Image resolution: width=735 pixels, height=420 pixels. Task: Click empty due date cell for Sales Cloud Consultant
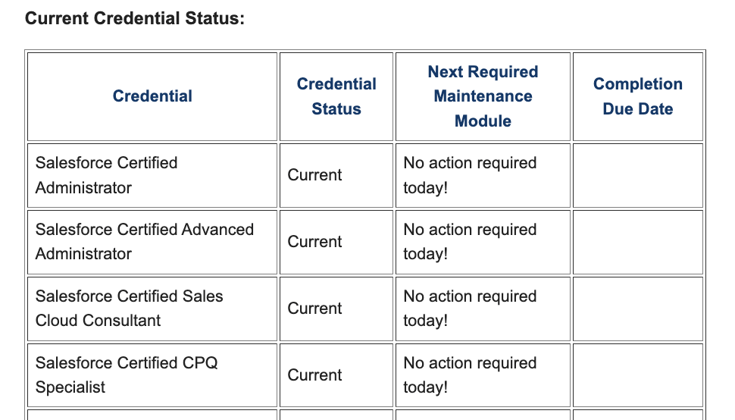[637, 309]
